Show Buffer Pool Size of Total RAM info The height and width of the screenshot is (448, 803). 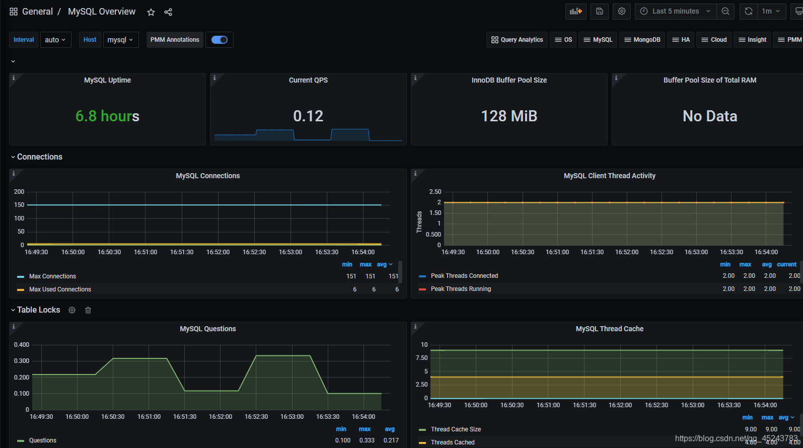point(616,78)
